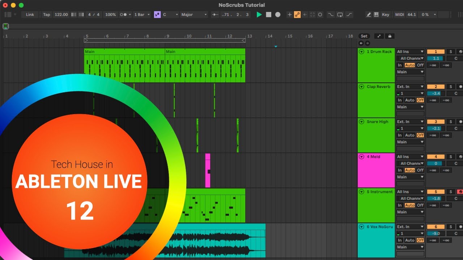Image resolution: width=463 pixels, height=260 pixels.
Task: Toggle the Loop switch icon
Action: [340, 14]
